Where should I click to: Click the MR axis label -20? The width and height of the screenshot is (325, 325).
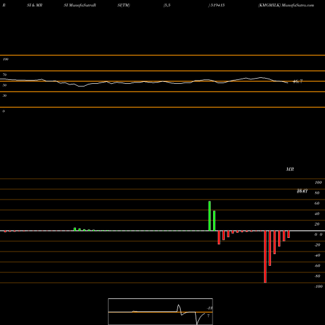click(317, 245)
